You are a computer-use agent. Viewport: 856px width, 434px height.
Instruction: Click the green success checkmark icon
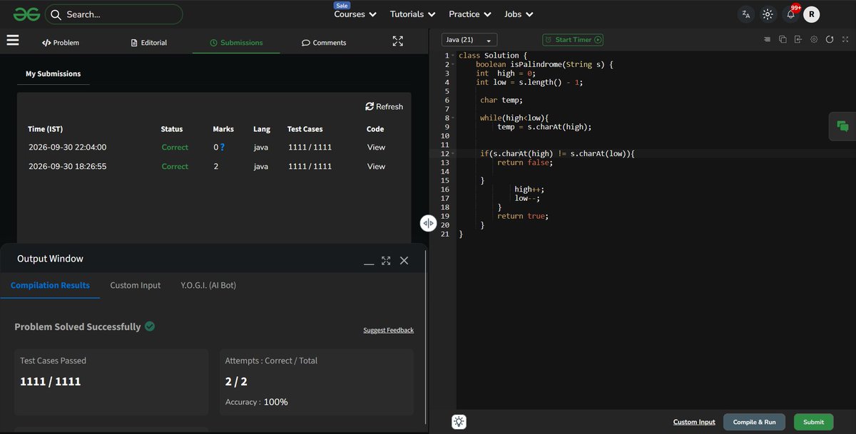[150, 326]
